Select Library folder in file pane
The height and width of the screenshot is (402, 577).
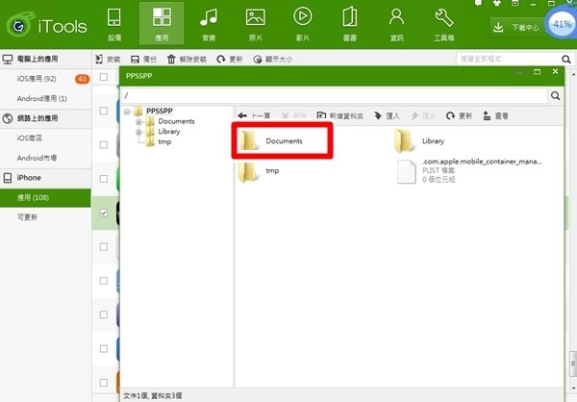click(x=418, y=141)
